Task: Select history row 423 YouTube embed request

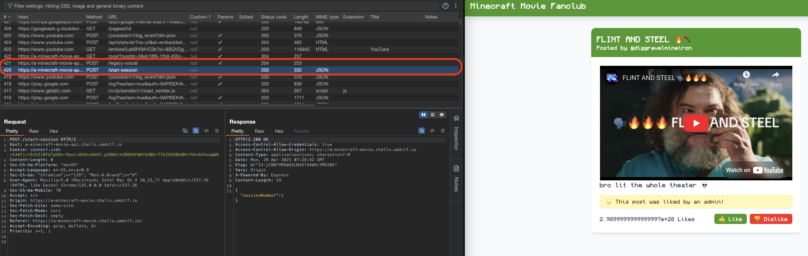Action: click(230, 49)
